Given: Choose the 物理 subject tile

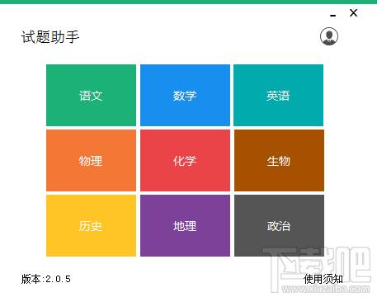Looking at the screenshot, I should click(91, 160).
